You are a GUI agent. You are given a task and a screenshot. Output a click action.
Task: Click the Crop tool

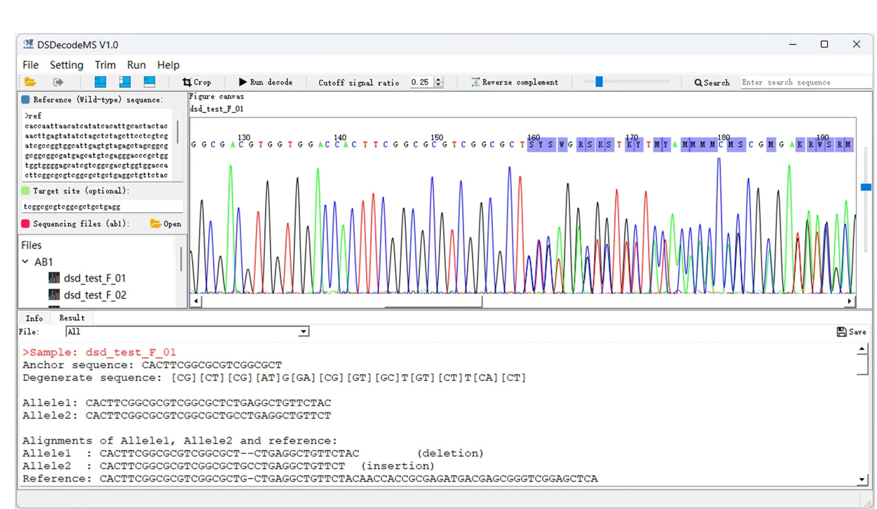coord(197,82)
